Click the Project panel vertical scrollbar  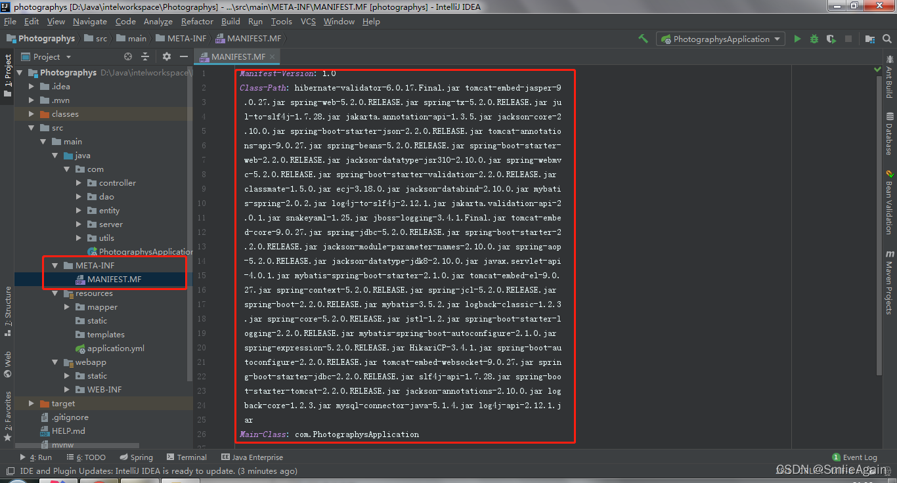[x=190, y=223]
